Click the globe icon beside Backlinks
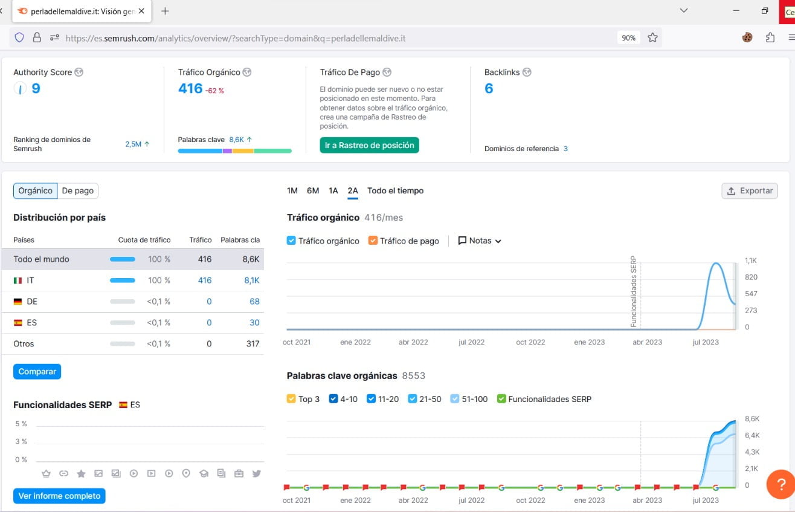The image size is (795, 512). 527,72
